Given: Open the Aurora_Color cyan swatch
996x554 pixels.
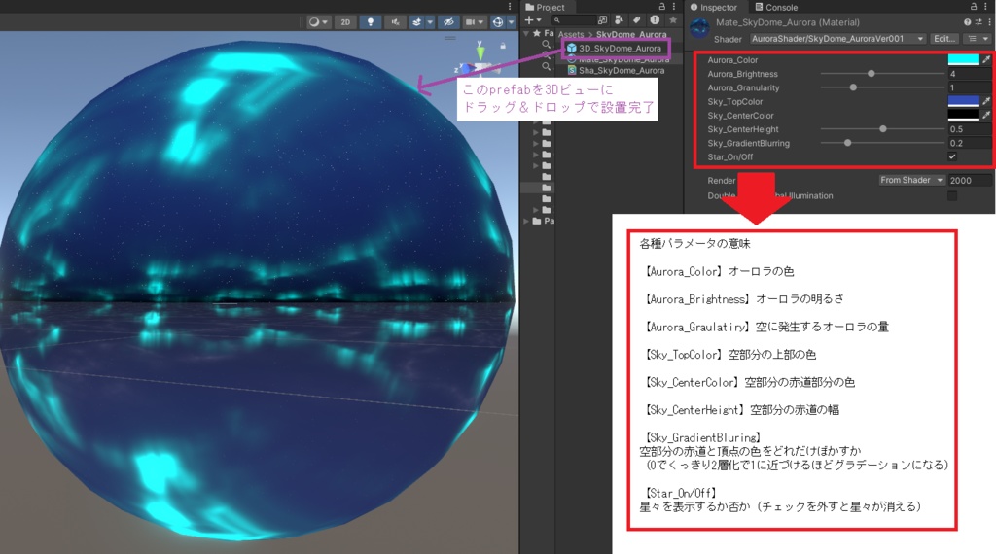Looking at the screenshot, I should coord(964,59).
